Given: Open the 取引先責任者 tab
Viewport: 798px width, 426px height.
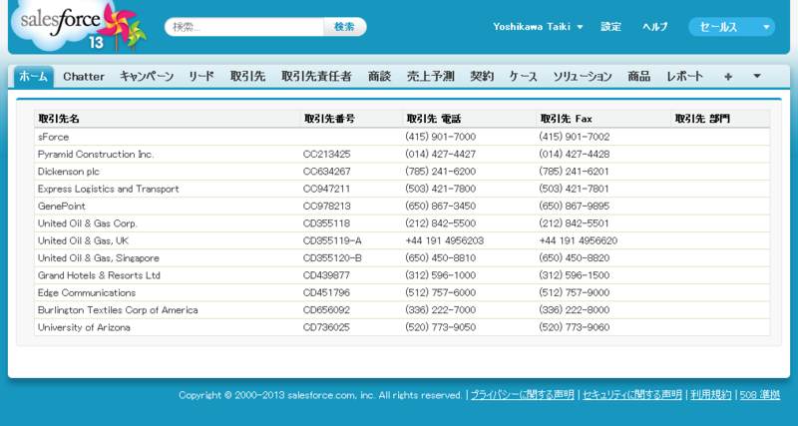Looking at the screenshot, I should [x=316, y=77].
